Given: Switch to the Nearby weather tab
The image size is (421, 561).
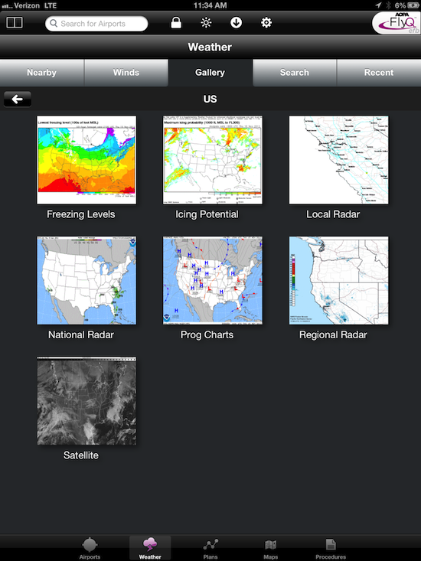Looking at the screenshot, I should (42, 73).
